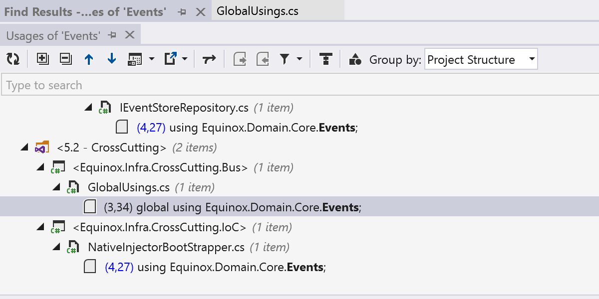Click the Export results icon
599x299 pixels.
tap(171, 59)
